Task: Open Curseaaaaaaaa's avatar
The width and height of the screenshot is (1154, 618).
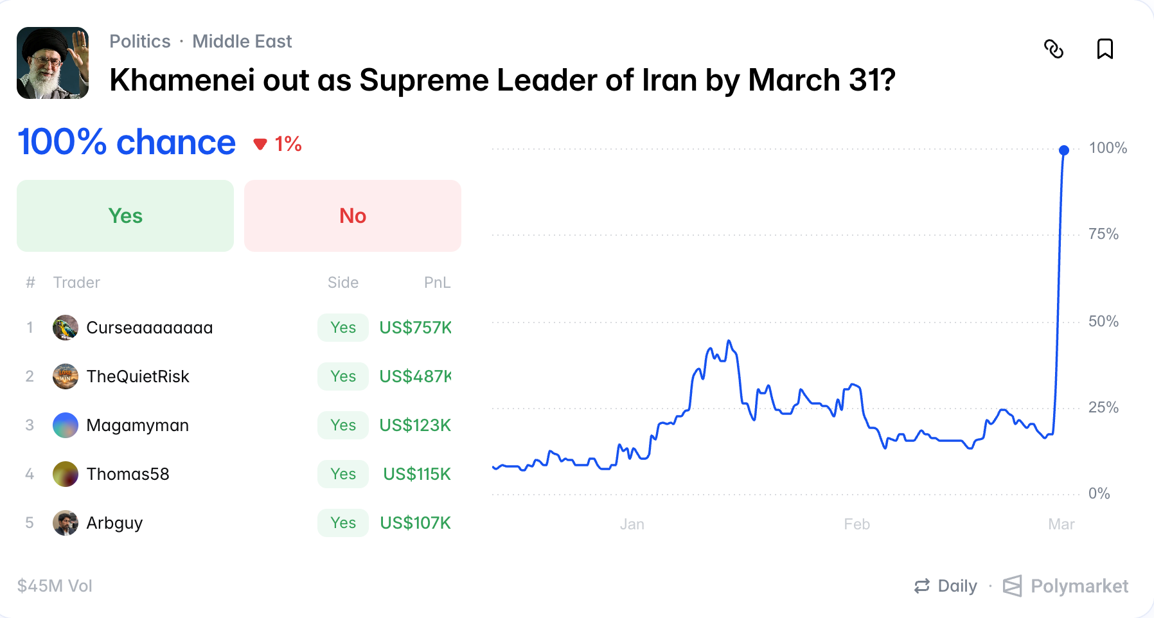Action: point(65,328)
